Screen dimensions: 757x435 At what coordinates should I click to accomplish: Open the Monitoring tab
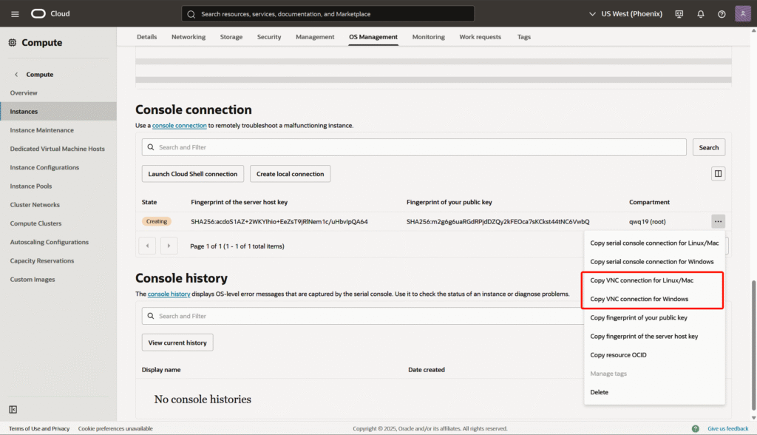coord(428,37)
